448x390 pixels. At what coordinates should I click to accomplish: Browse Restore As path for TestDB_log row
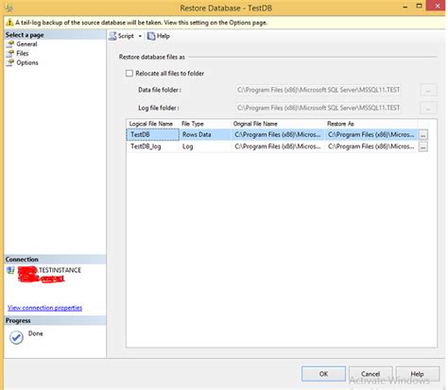pos(423,146)
